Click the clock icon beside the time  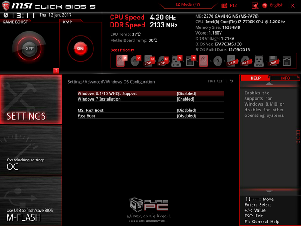click(x=6, y=15)
